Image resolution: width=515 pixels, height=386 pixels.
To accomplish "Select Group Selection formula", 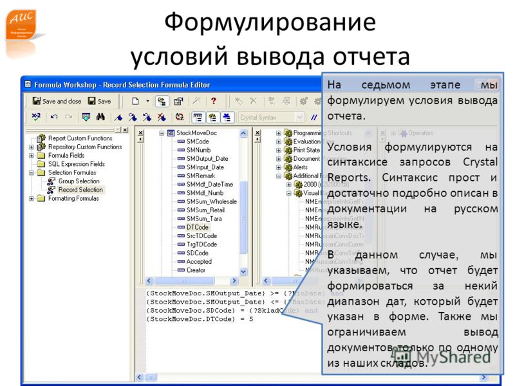I will tap(79, 181).
